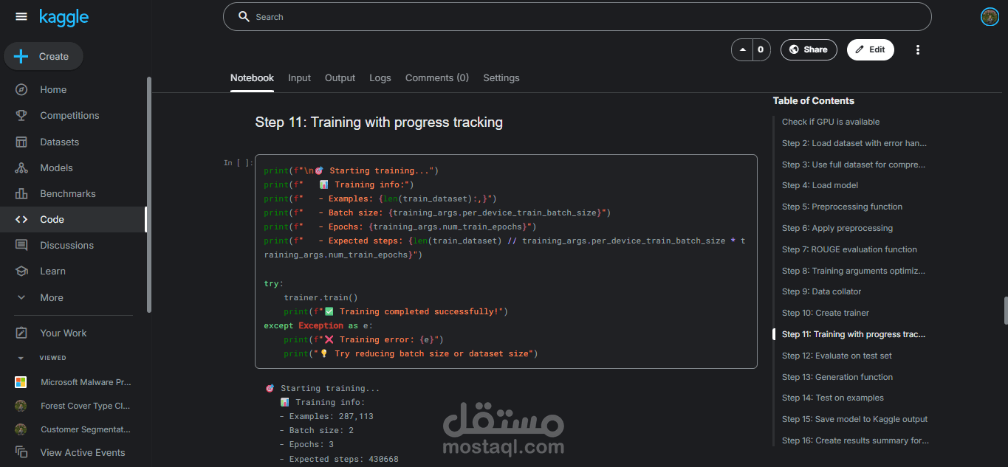Screen dimensions: 1008x467
Task: Click the Discussions chat icon
Action: [21, 245]
